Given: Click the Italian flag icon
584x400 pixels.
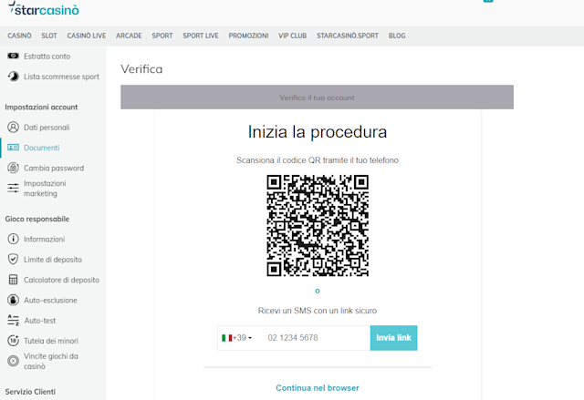Looking at the screenshot, I should click(x=227, y=338).
